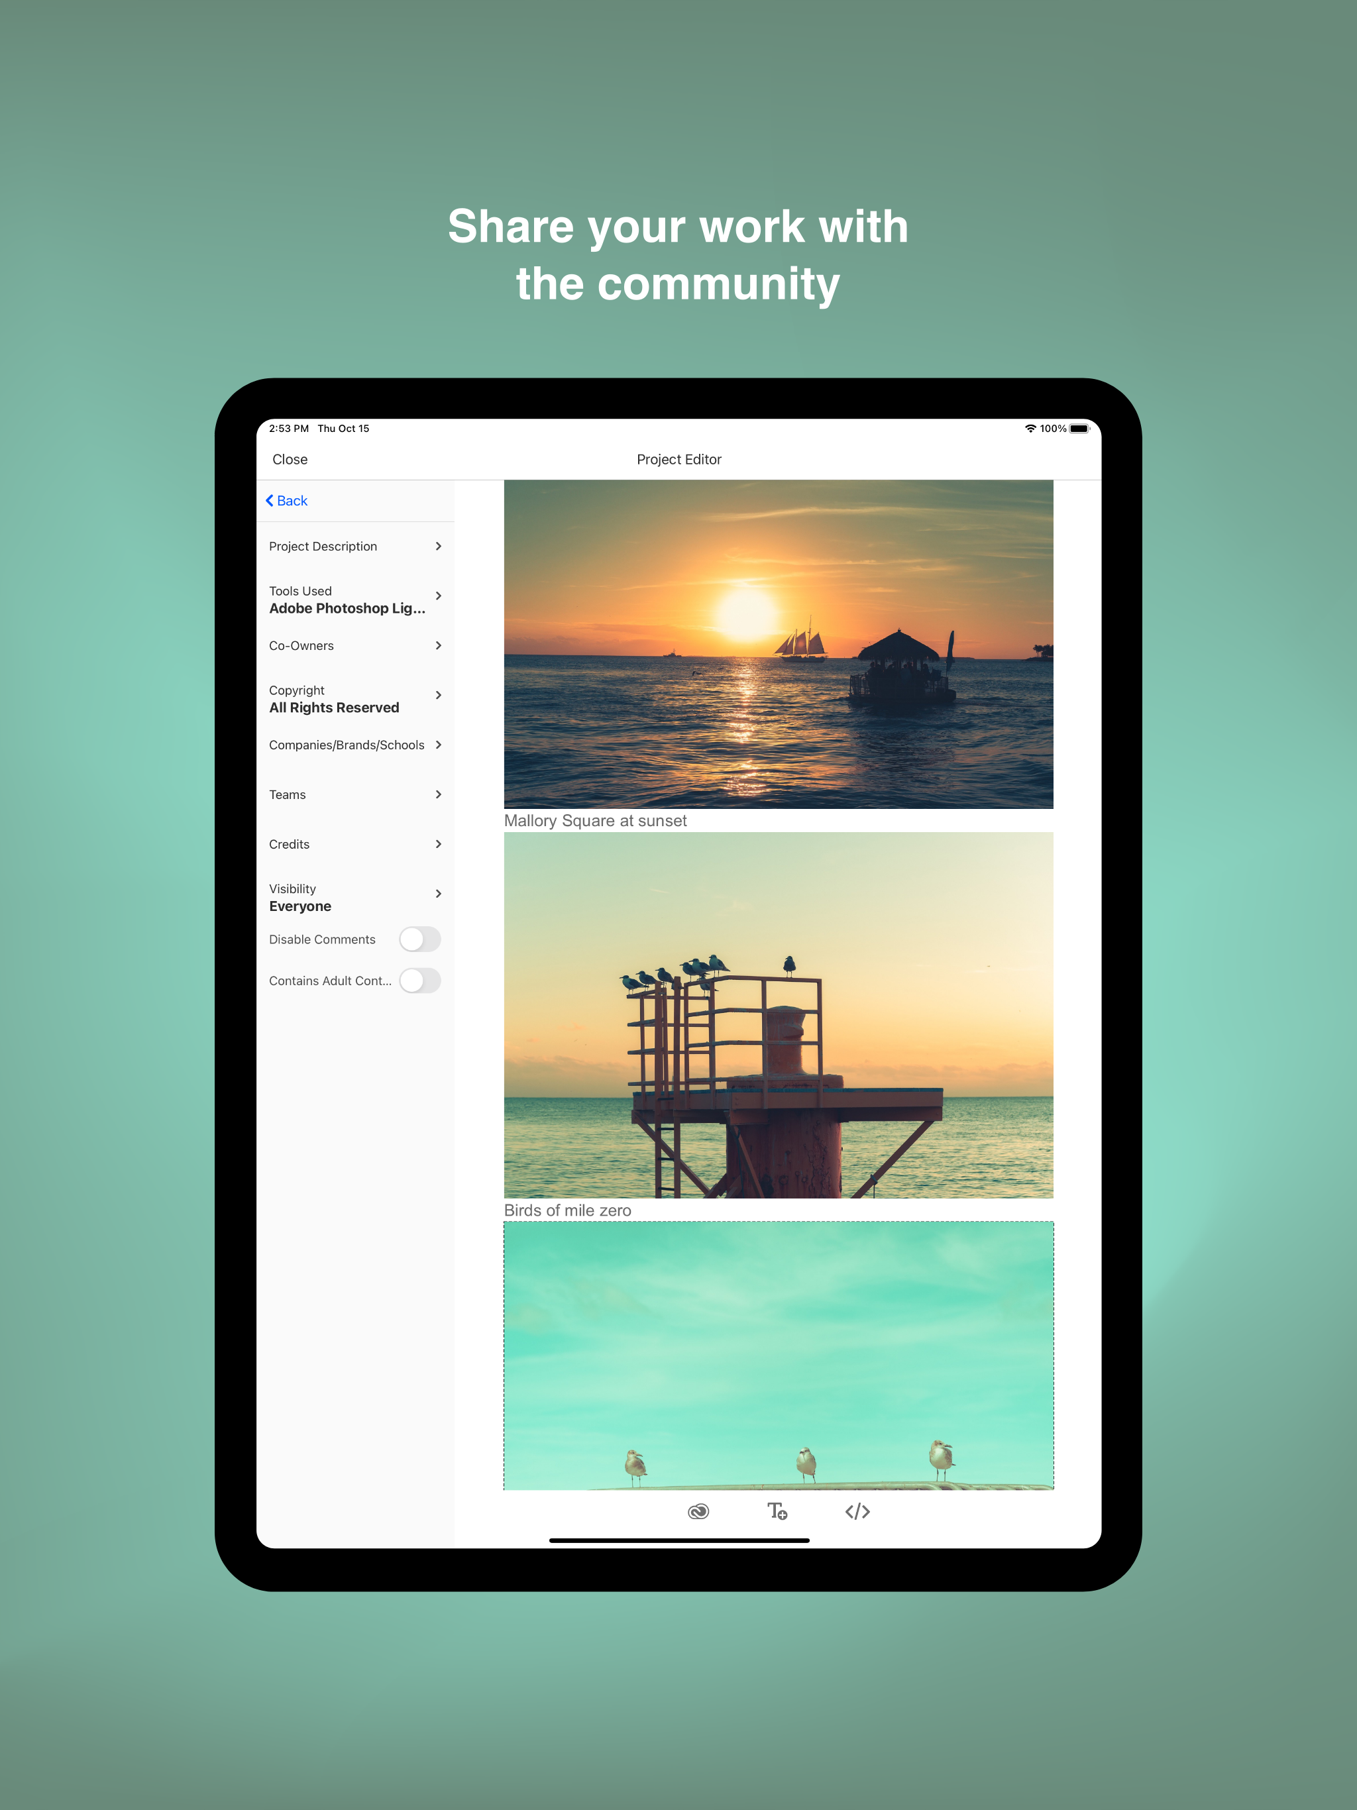Turn on Contains Adult Content
Viewport: 1357px width, 1810px height.
[420, 981]
